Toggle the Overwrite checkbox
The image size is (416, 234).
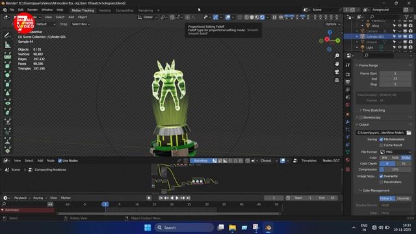point(382,176)
